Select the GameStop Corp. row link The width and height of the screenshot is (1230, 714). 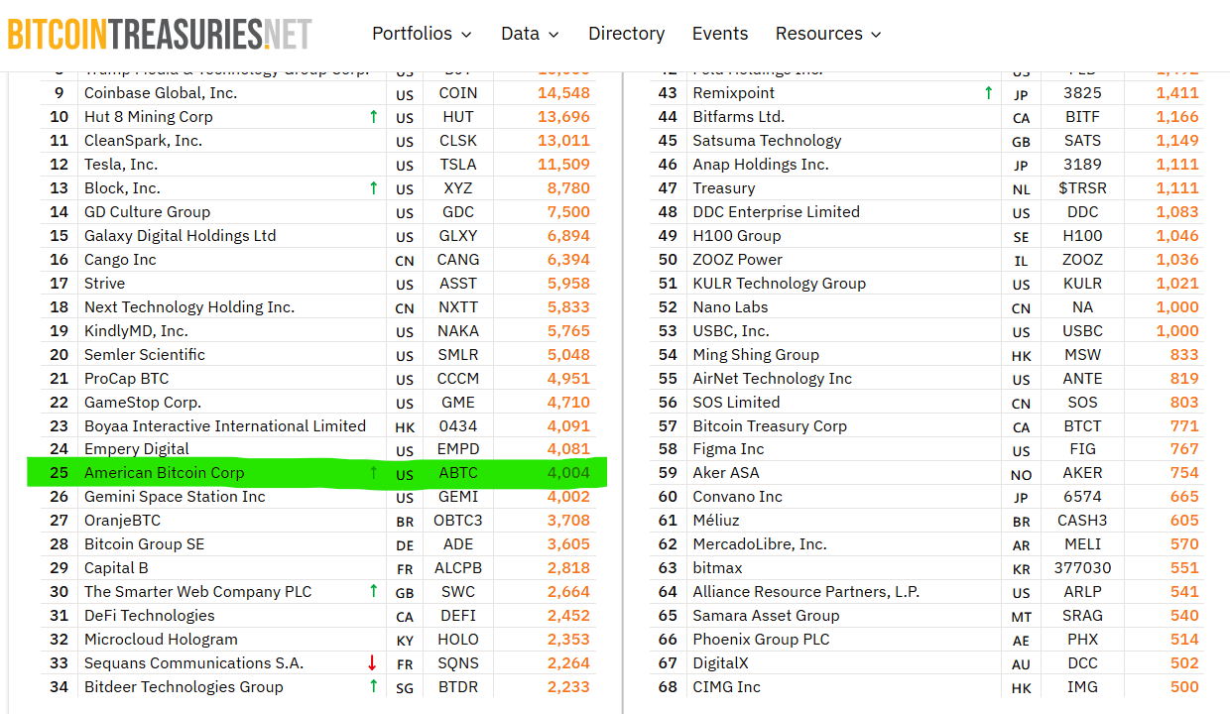click(x=143, y=403)
